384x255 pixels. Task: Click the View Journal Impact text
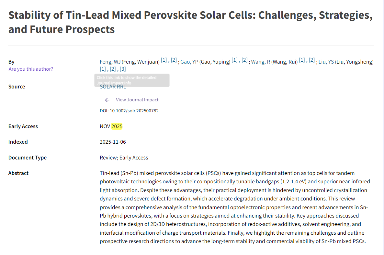(x=137, y=100)
